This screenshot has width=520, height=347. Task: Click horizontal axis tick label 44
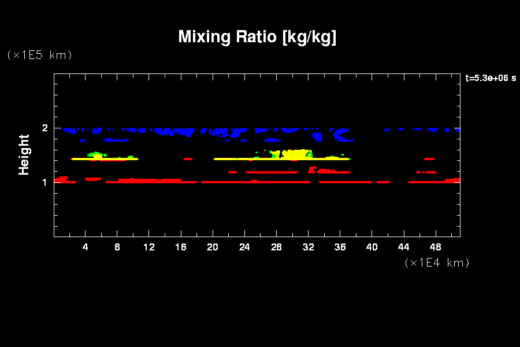[x=403, y=247]
